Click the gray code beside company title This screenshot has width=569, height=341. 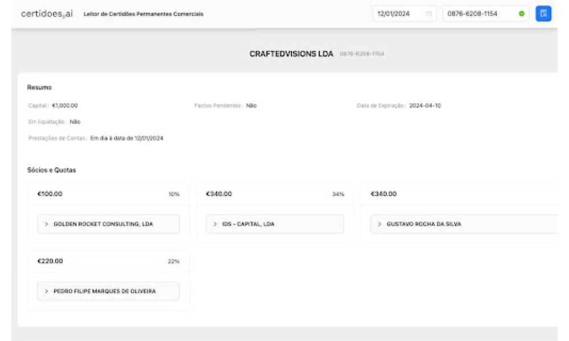[362, 54]
